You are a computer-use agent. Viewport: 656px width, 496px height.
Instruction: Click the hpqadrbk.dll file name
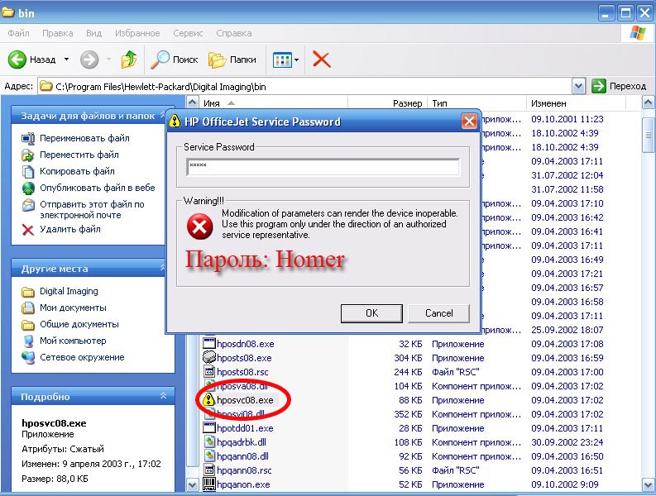coord(242,442)
